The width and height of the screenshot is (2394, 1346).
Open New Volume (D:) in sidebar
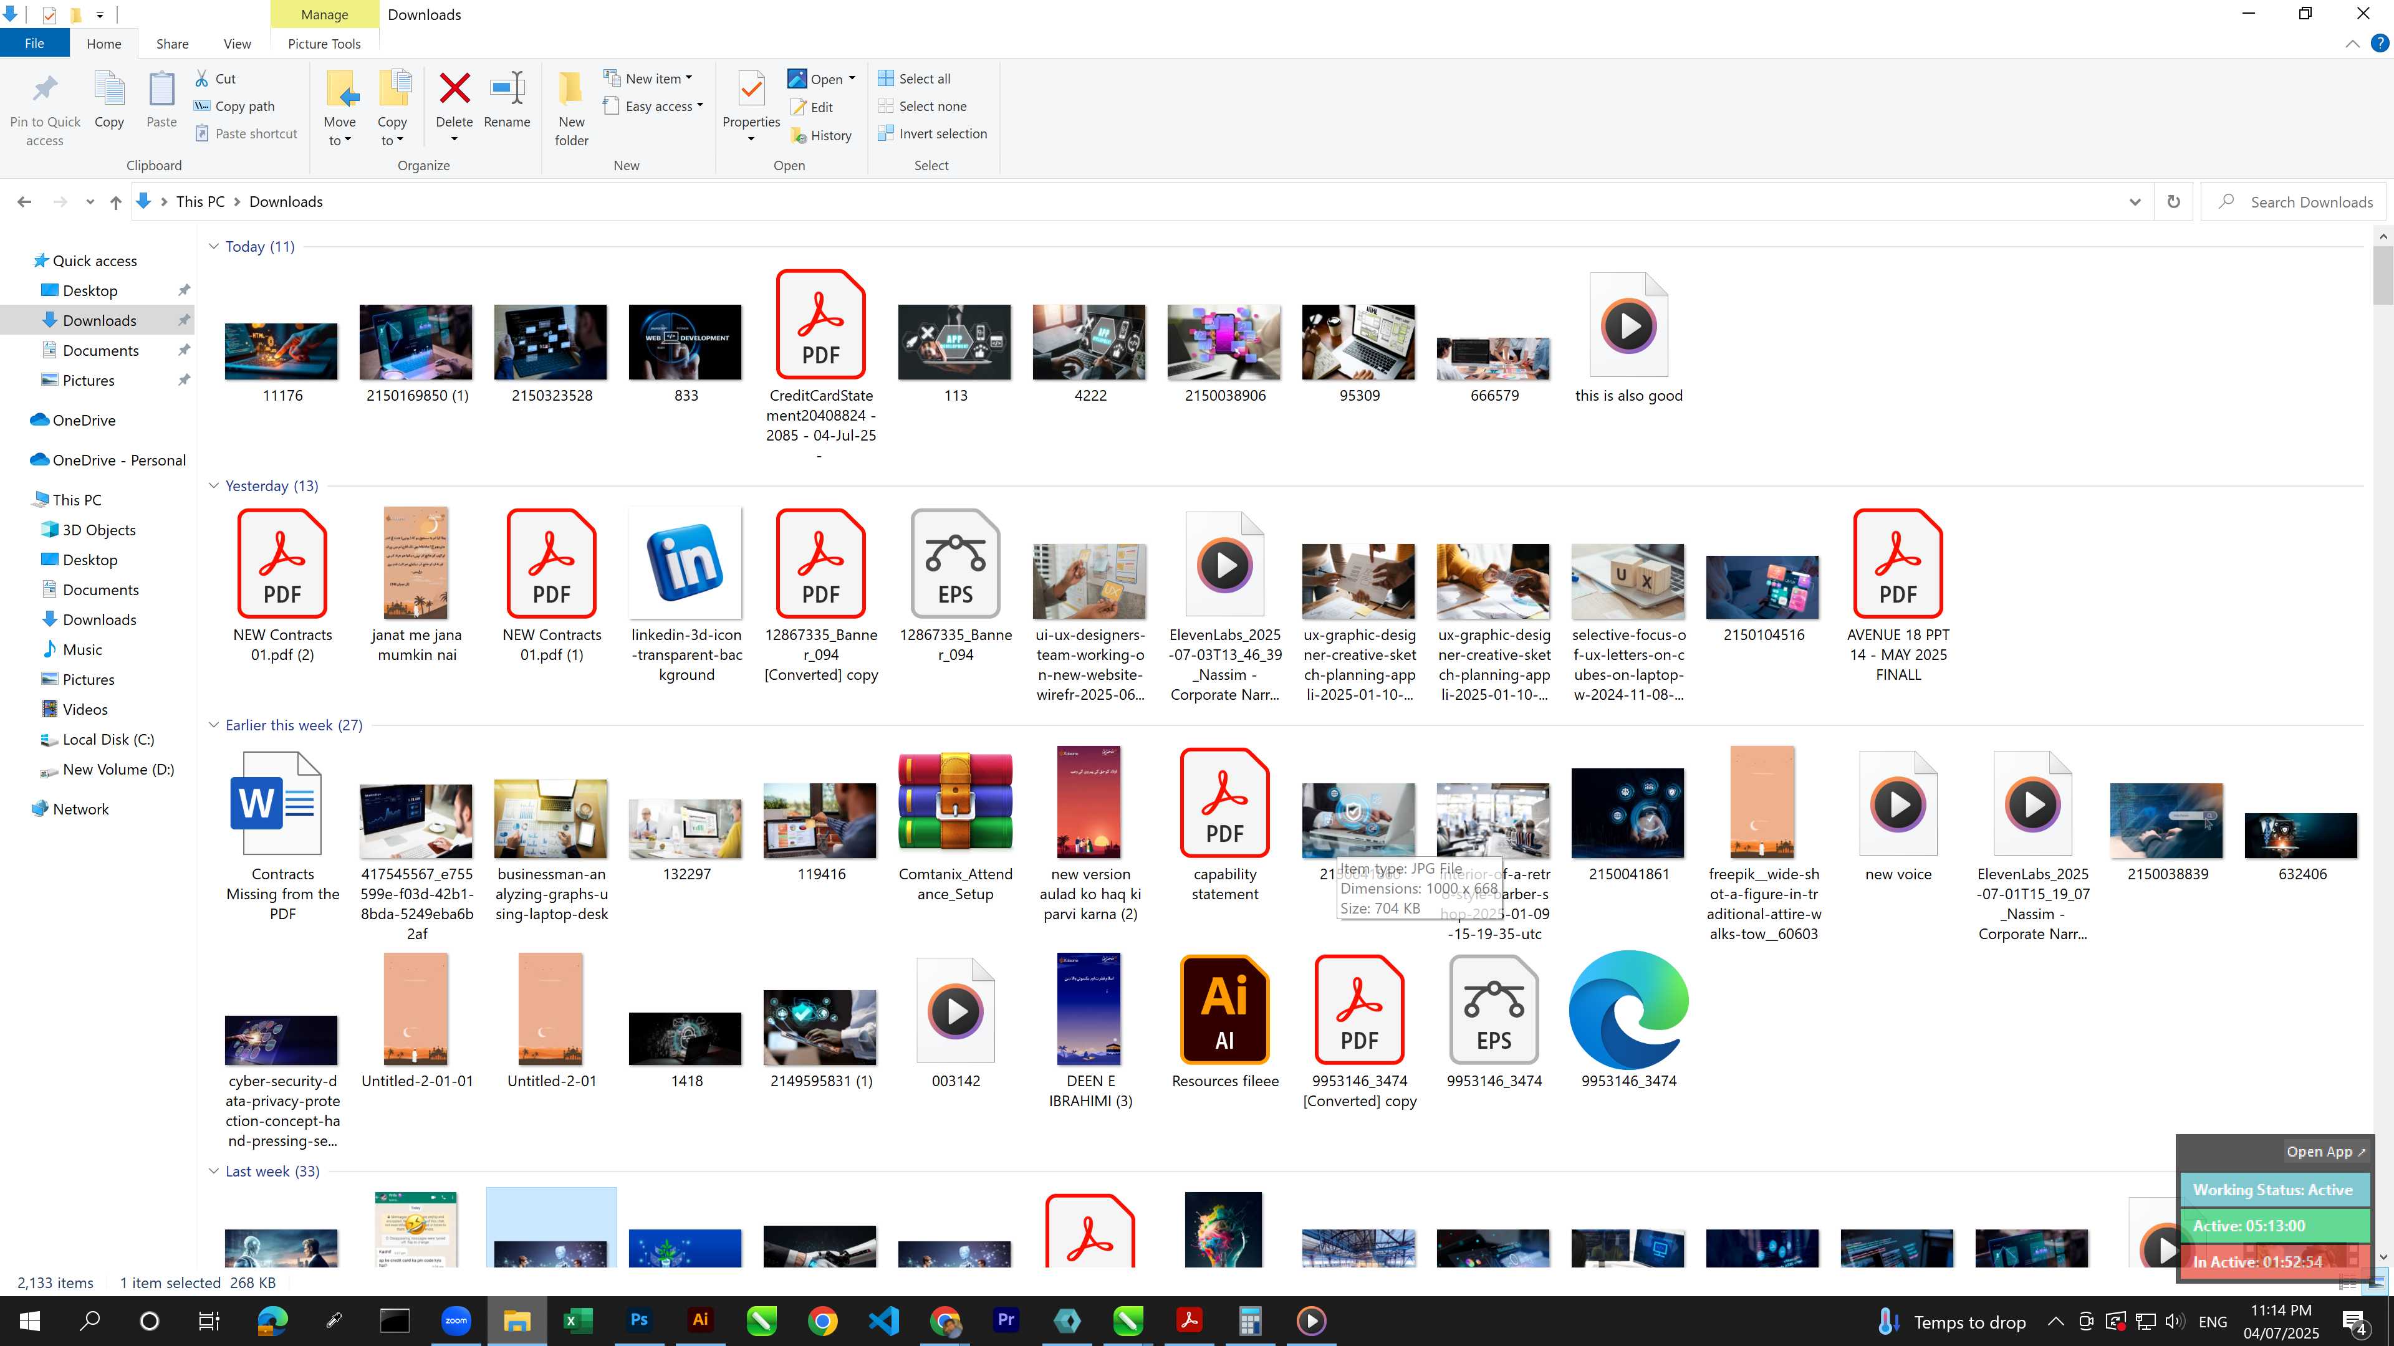click(x=118, y=769)
